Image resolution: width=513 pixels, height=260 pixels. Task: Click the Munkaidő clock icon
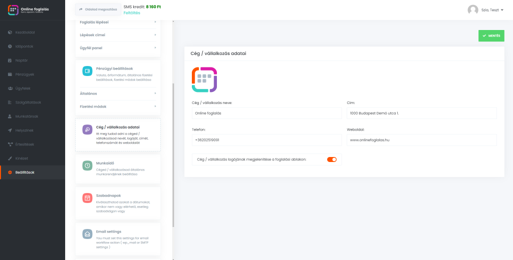(x=87, y=165)
